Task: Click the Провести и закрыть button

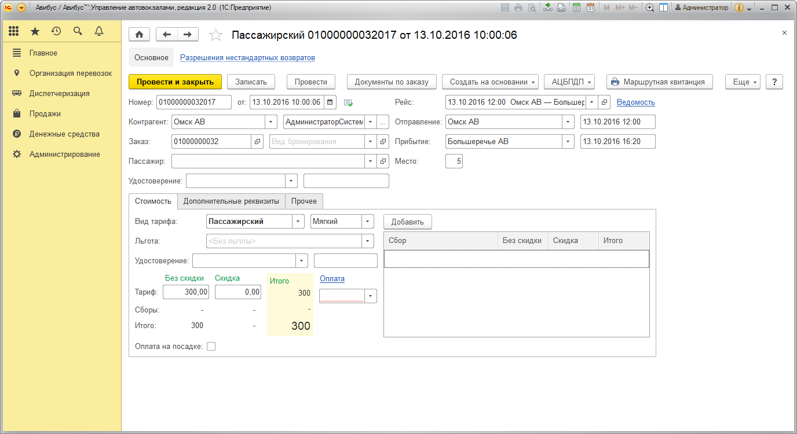Action: coord(175,82)
